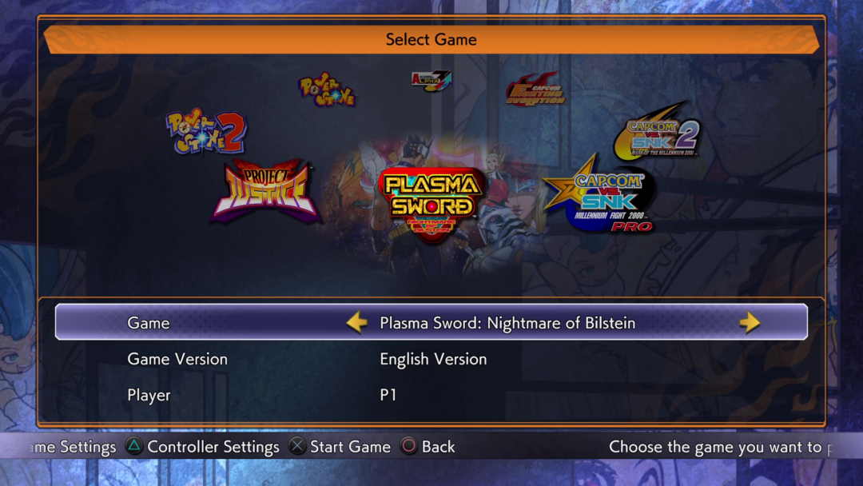Pick the Project Justice logo

(x=267, y=192)
